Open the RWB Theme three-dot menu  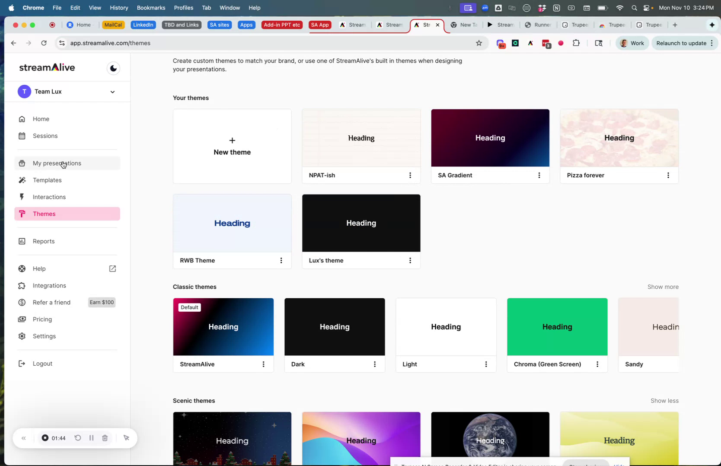coord(281,260)
